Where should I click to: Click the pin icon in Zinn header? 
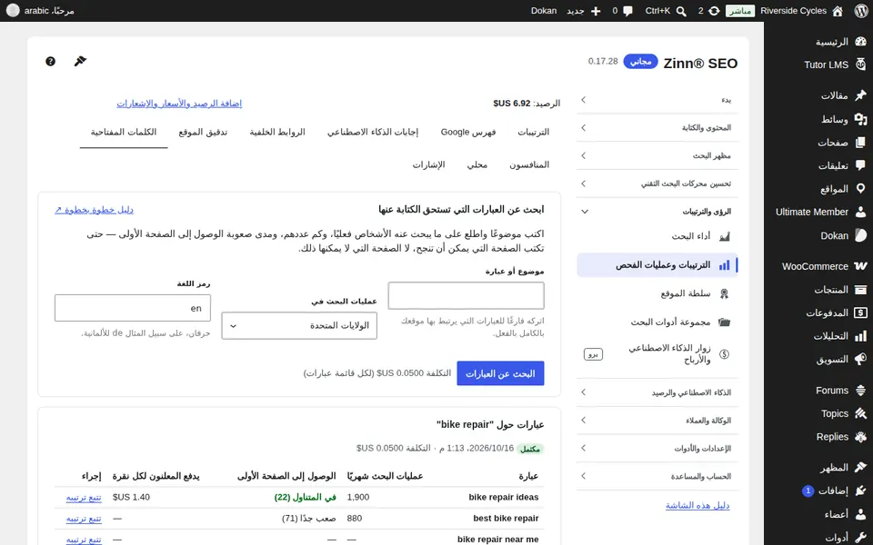[80, 61]
